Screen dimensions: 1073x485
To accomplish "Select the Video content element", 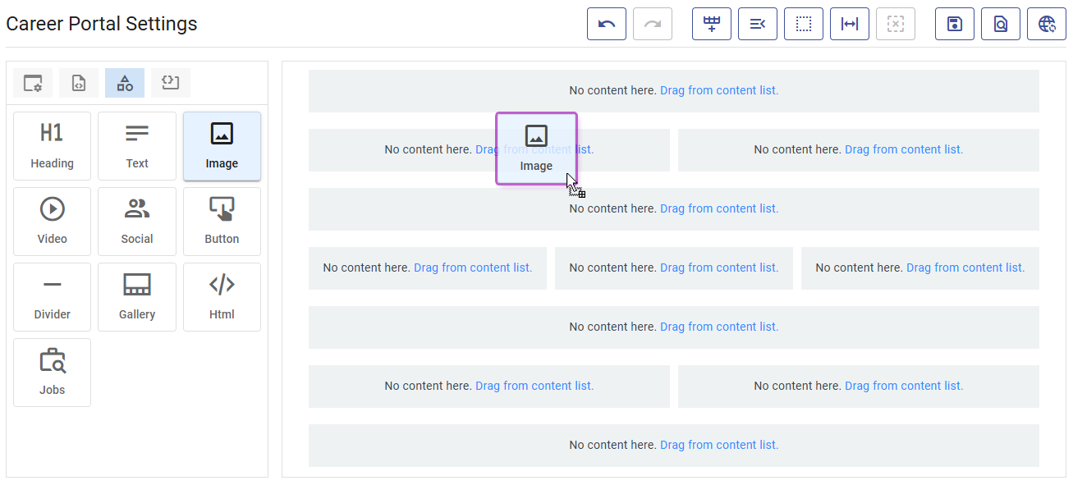I will click(x=52, y=222).
